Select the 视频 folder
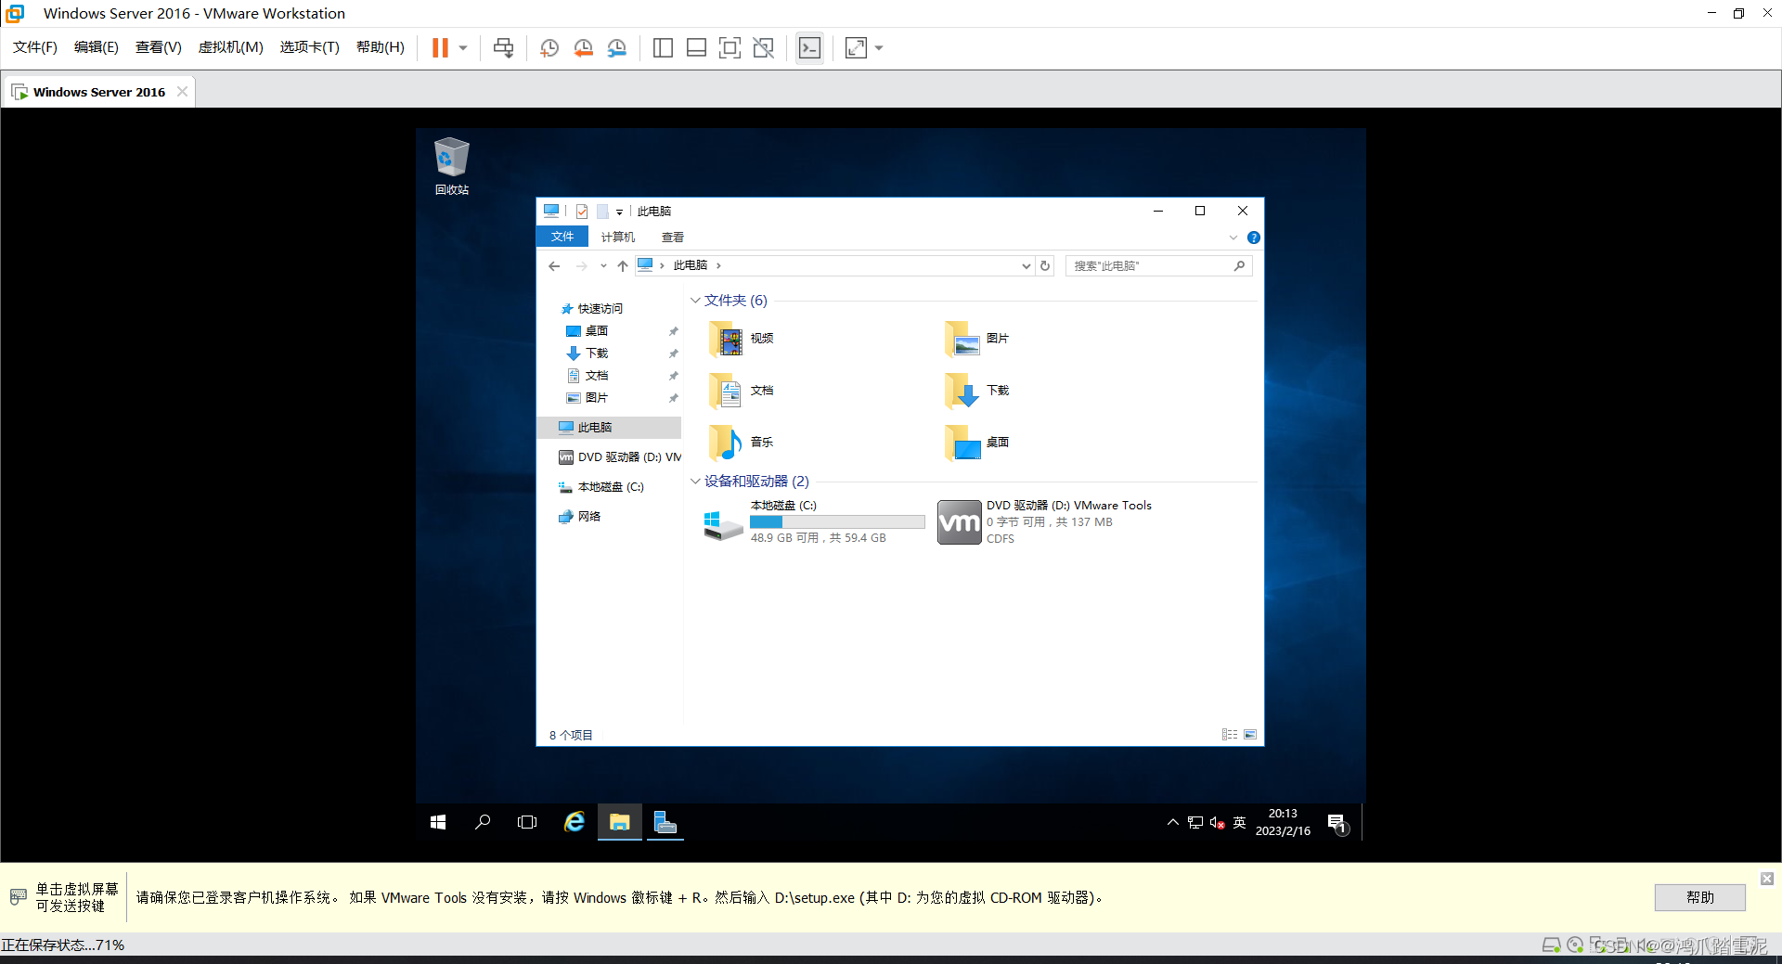The width and height of the screenshot is (1782, 964). (x=742, y=339)
